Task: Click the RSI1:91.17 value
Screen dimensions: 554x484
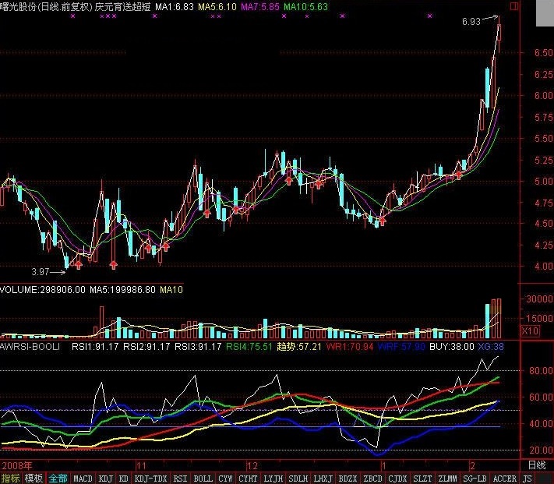Action: 95,347
